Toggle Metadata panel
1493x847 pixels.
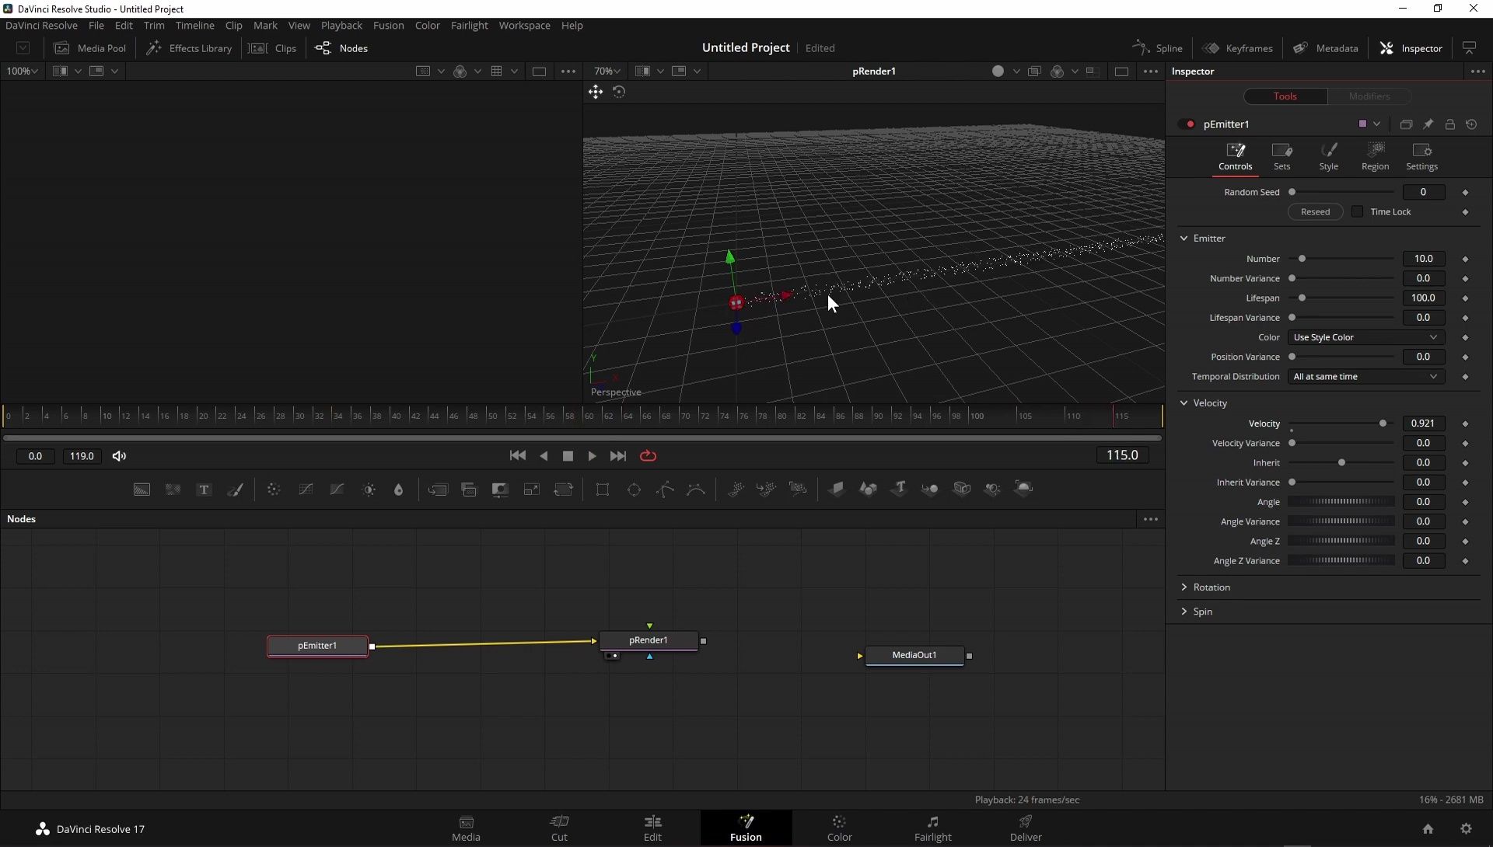coord(1325,48)
